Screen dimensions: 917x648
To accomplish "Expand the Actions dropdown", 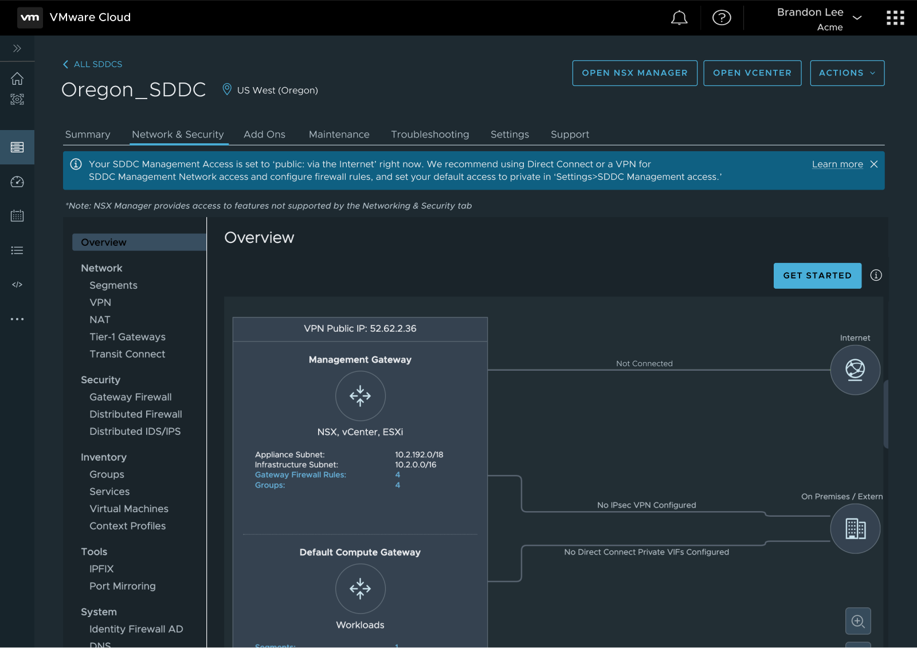I will tap(847, 73).
